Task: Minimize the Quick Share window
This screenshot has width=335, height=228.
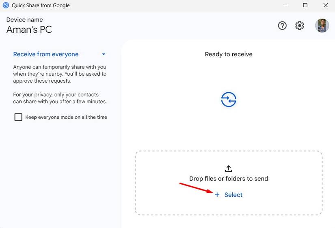Action: click(x=285, y=5)
